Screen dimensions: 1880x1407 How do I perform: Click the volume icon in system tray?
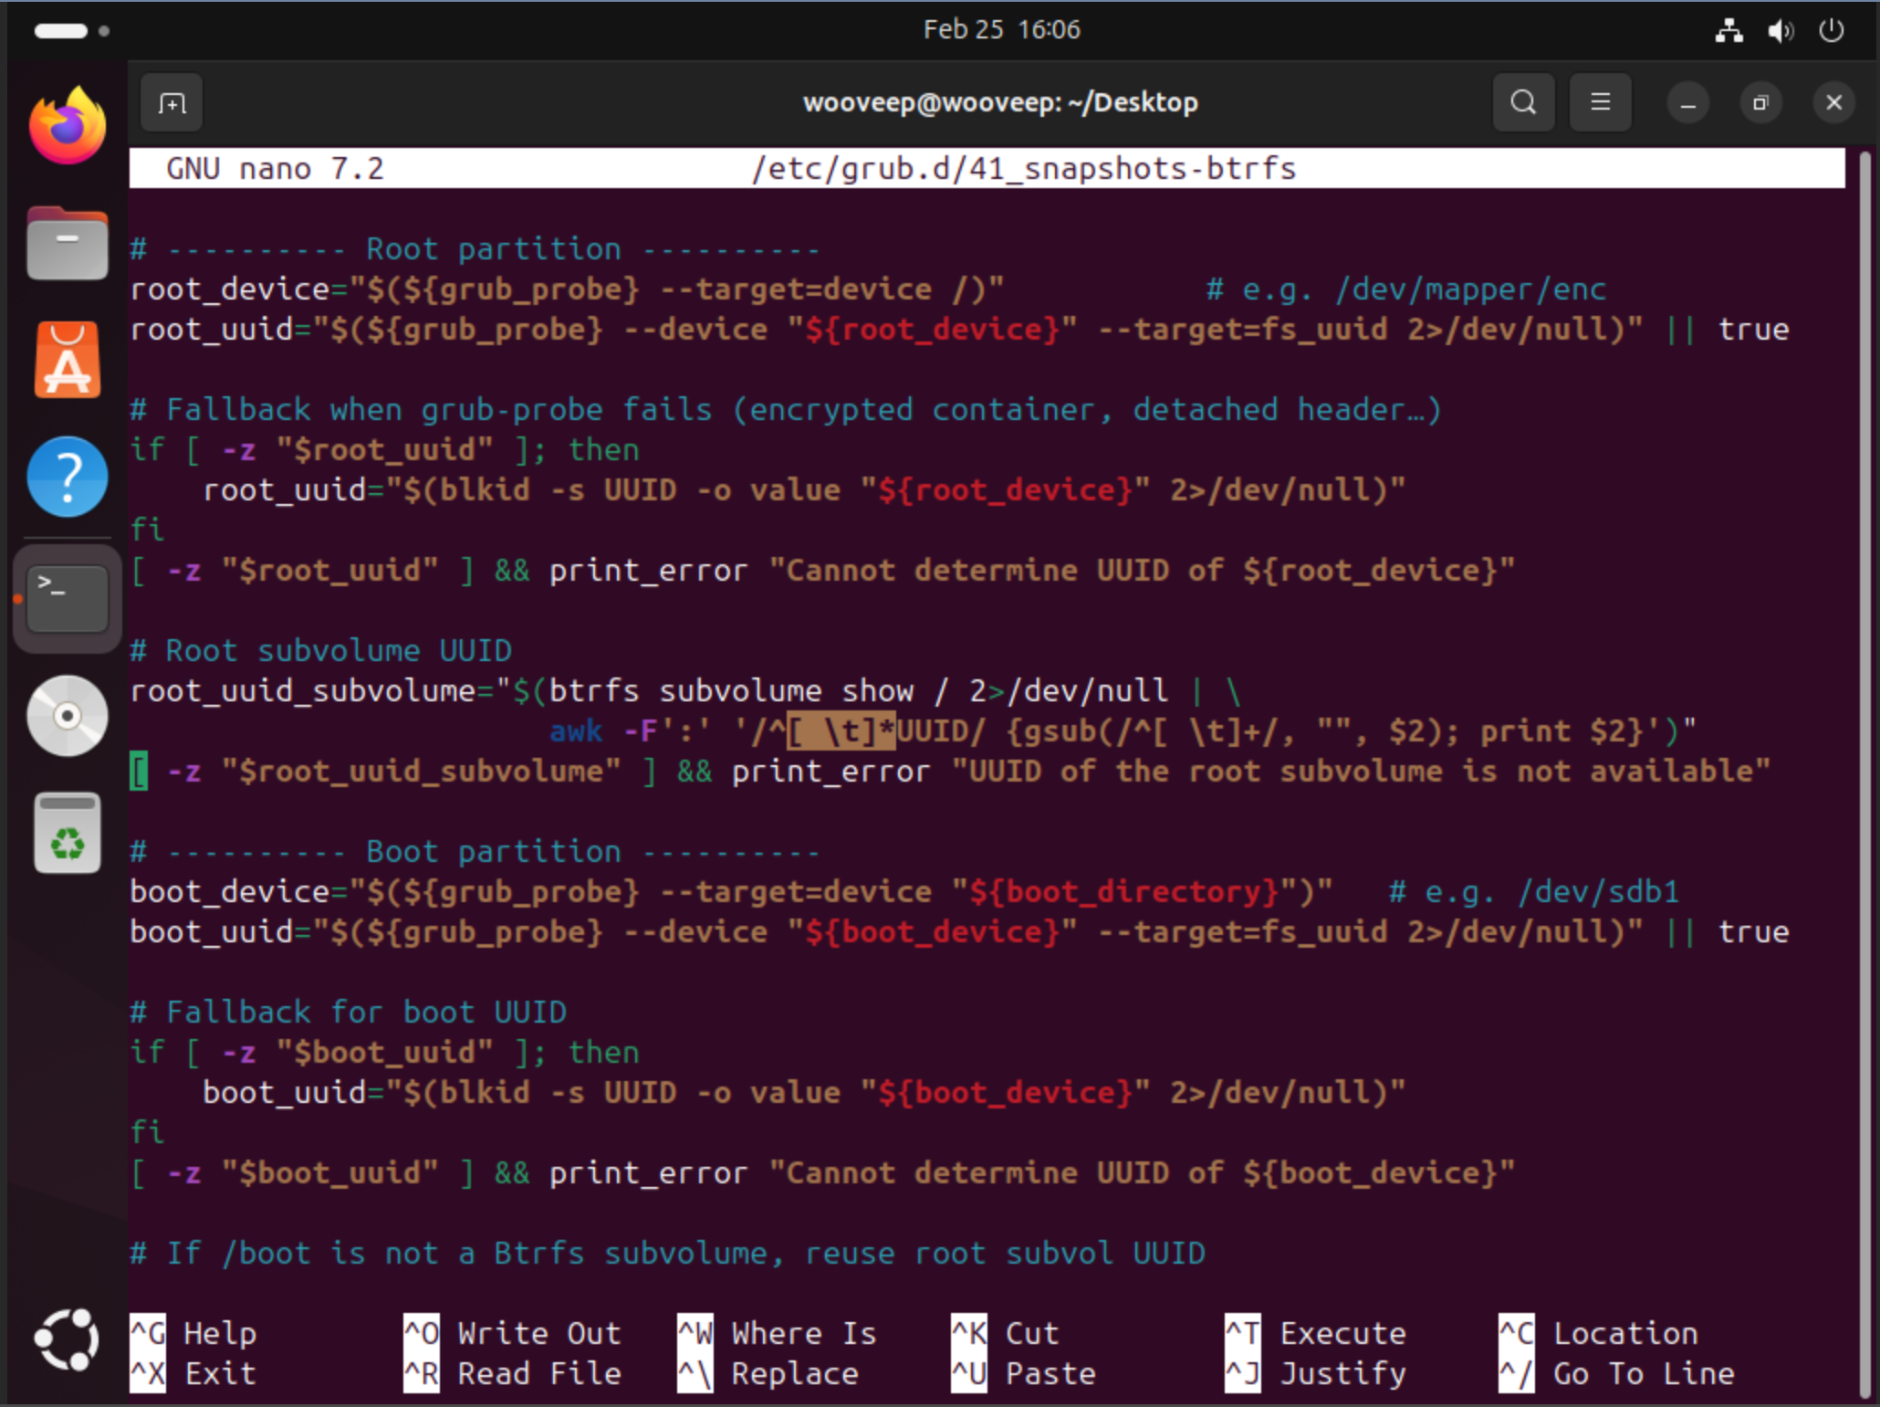coord(1779,31)
